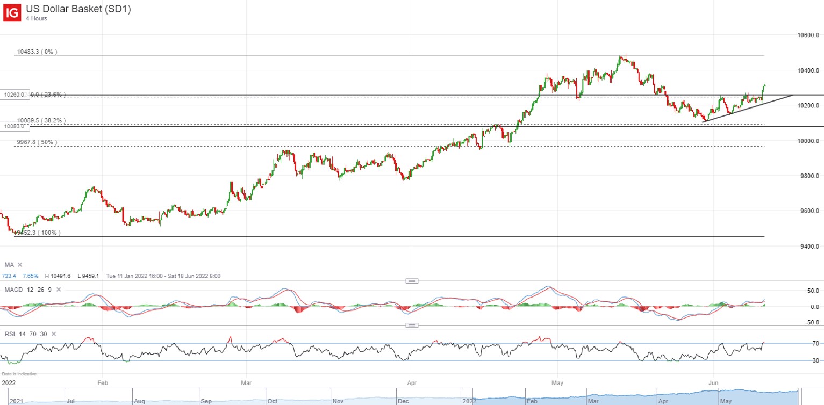Image resolution: width=824 pixels, height=405 pixels.
Task: Jump to 'Aug' in the navigator strip
Action: click(x=139, y=401)
